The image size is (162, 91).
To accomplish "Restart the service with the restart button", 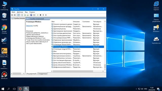I will [x=46, y=15].
